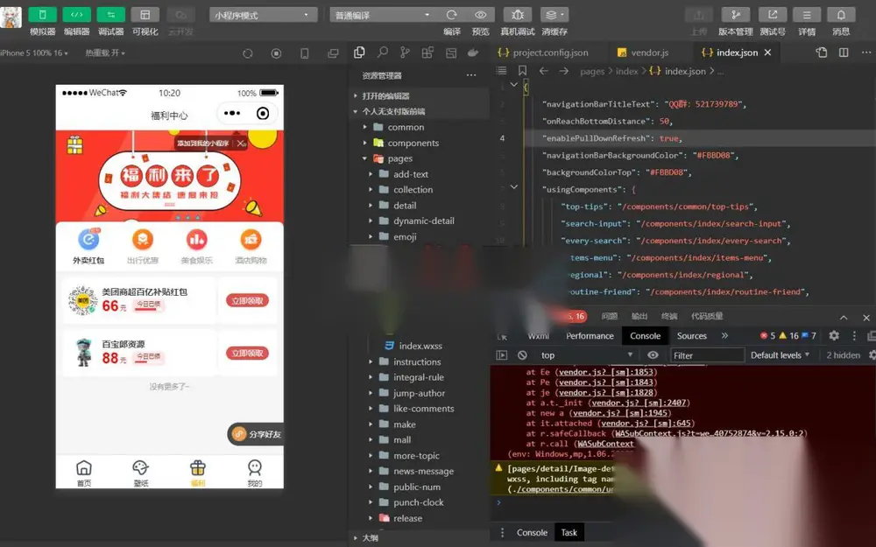Expand the punch-clock folder
The height and width of the screenshot is (547, 876).
pos(418,502)
